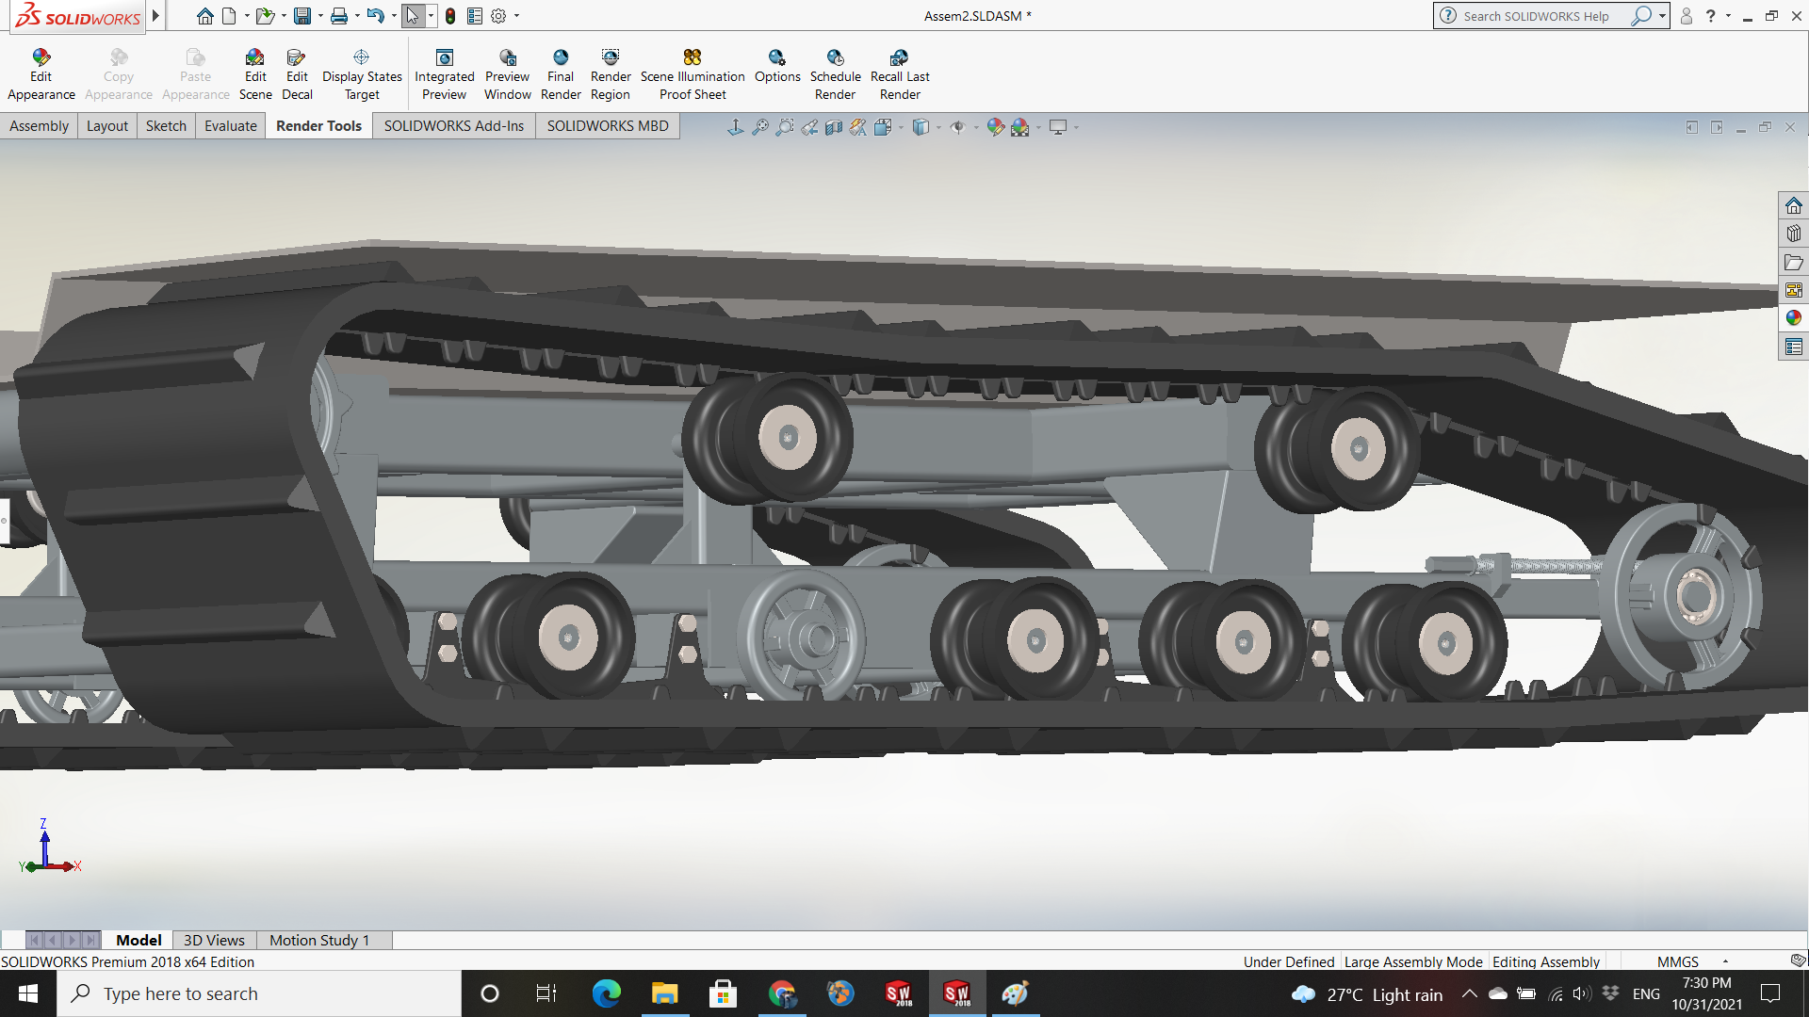The image size is (1809, 1017).
Task: Toggle Section View in viewport toolbar
Action: pyautogui.click(x=834, y=127)
